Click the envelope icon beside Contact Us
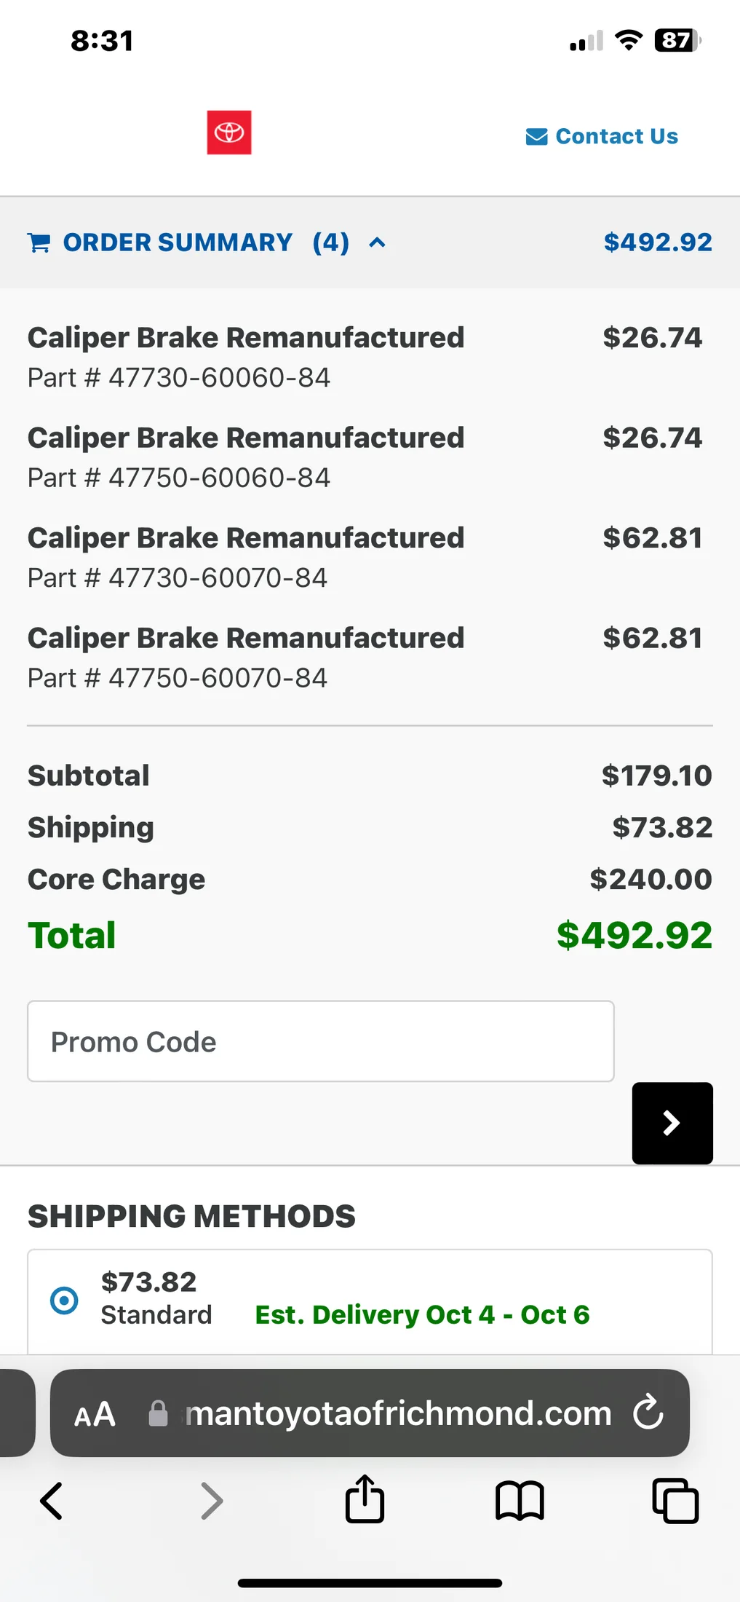This screenshot has width=740, height=1602. click(536, 137)
